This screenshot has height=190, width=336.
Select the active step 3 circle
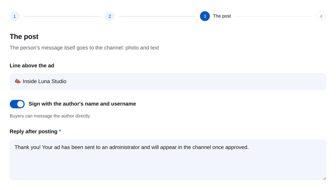tap(205, 16)
